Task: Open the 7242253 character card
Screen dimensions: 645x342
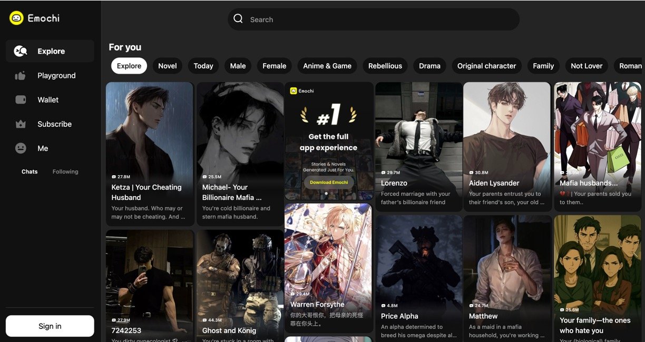Action: (x=150, y=286)
